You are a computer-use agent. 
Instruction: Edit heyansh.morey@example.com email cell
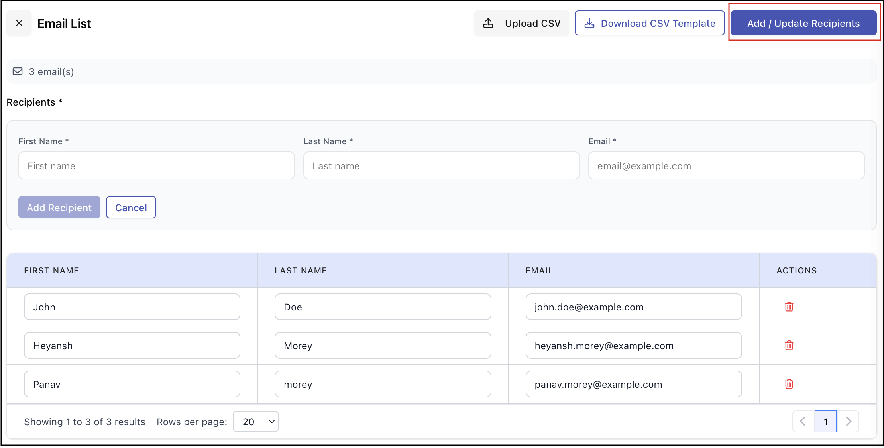[633, 346]
